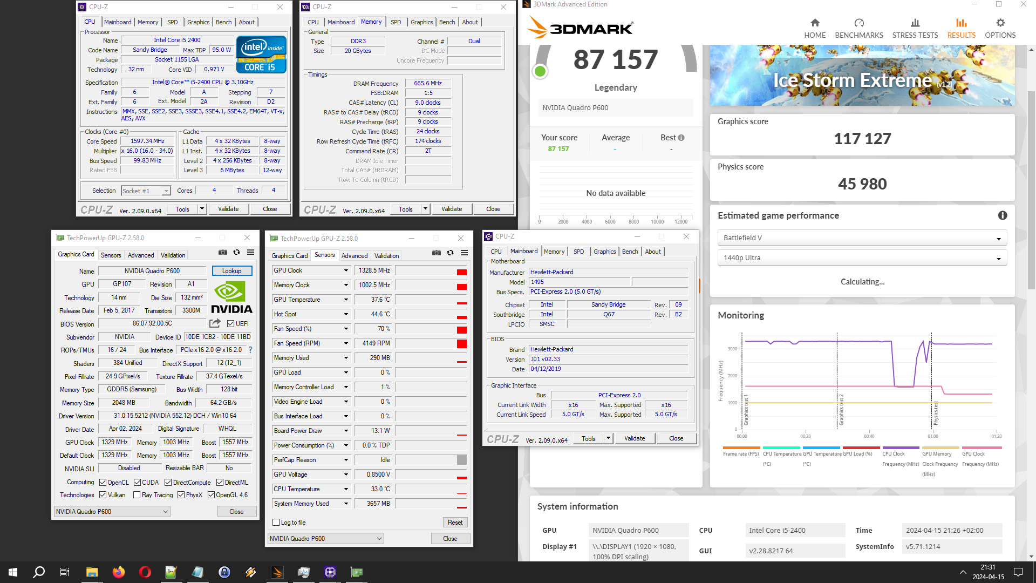This screenshot has height=583, width=1036.
Task: Refresh GPU-Z Sensors window readings
Action: (450, 253)
